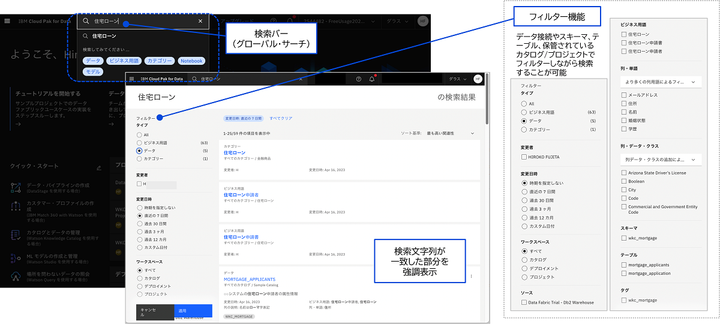Click the search icon in the results window header
The height and width of the screenshot is (324, 720).
(x=195, y=79)
